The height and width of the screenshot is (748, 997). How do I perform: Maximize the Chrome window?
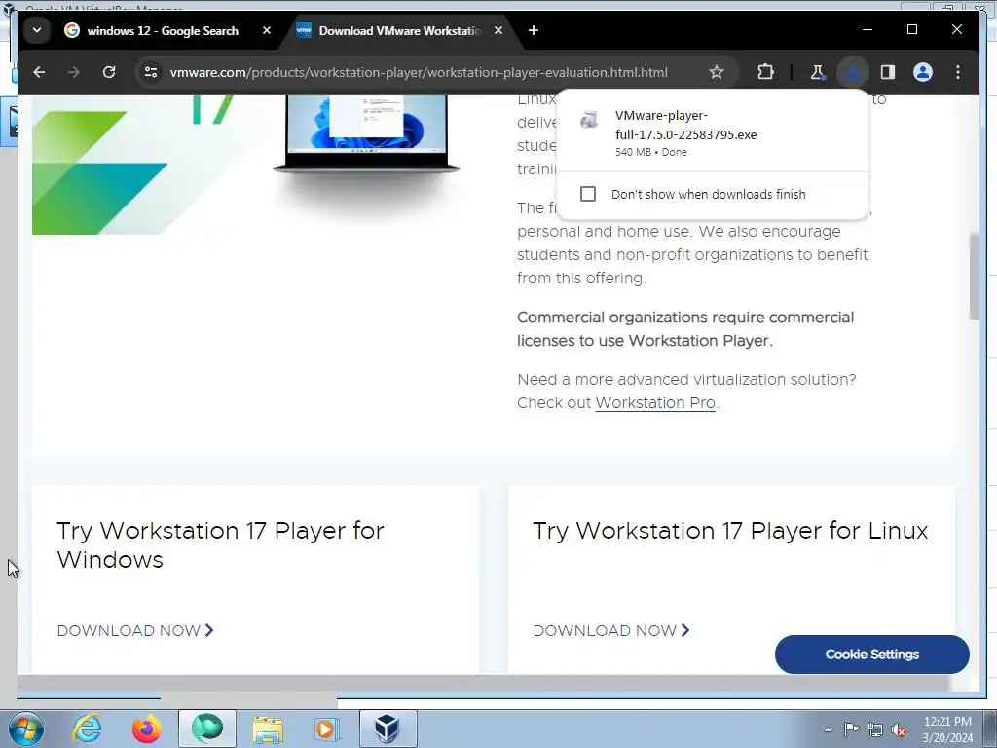pos(911,30)
